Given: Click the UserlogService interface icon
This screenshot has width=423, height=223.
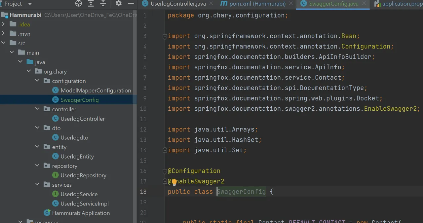Looking at the screenshot, I should click(x=56, y=194).
